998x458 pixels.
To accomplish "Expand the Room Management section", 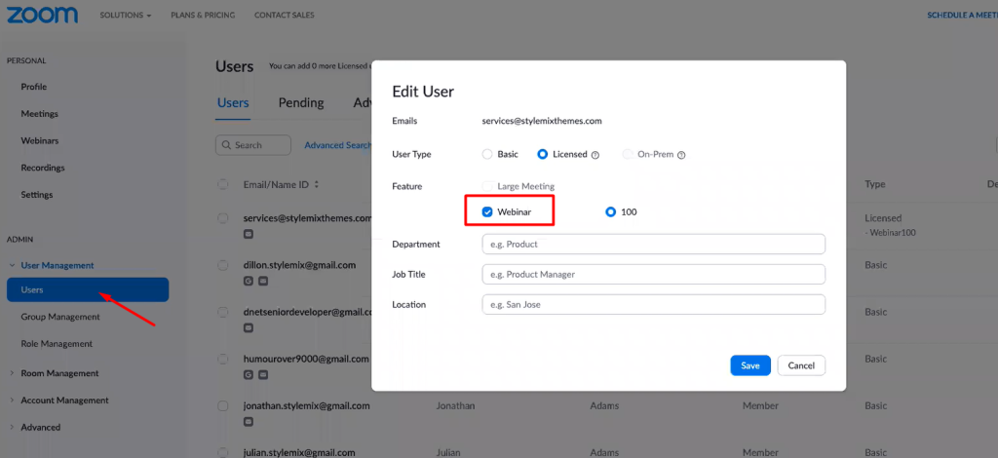I will (59, 373).
